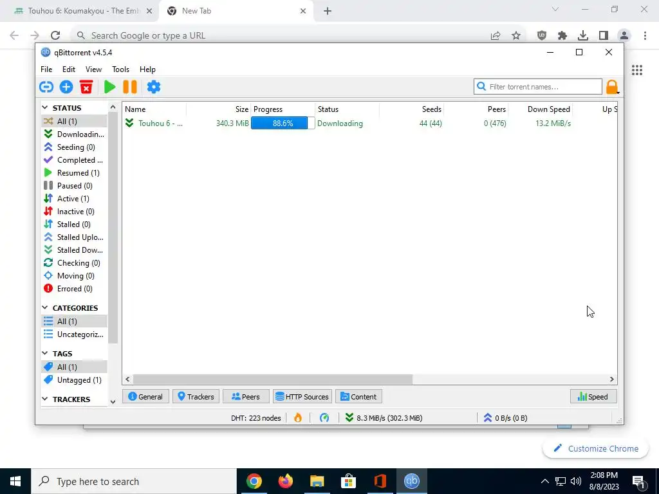
Task: Select the Seeding (0) status filter
Action: coord(75,147)
